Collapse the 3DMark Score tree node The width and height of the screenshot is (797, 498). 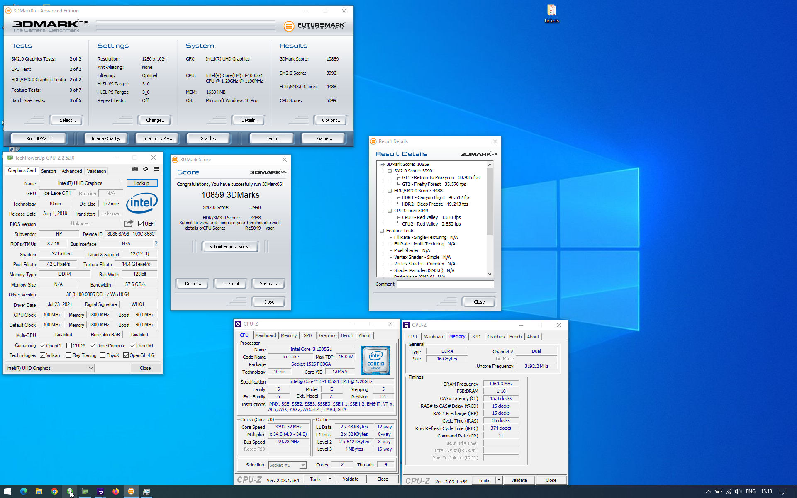[382, 164]
